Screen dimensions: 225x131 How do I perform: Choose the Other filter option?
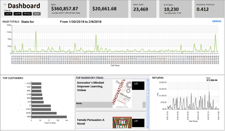37,14
